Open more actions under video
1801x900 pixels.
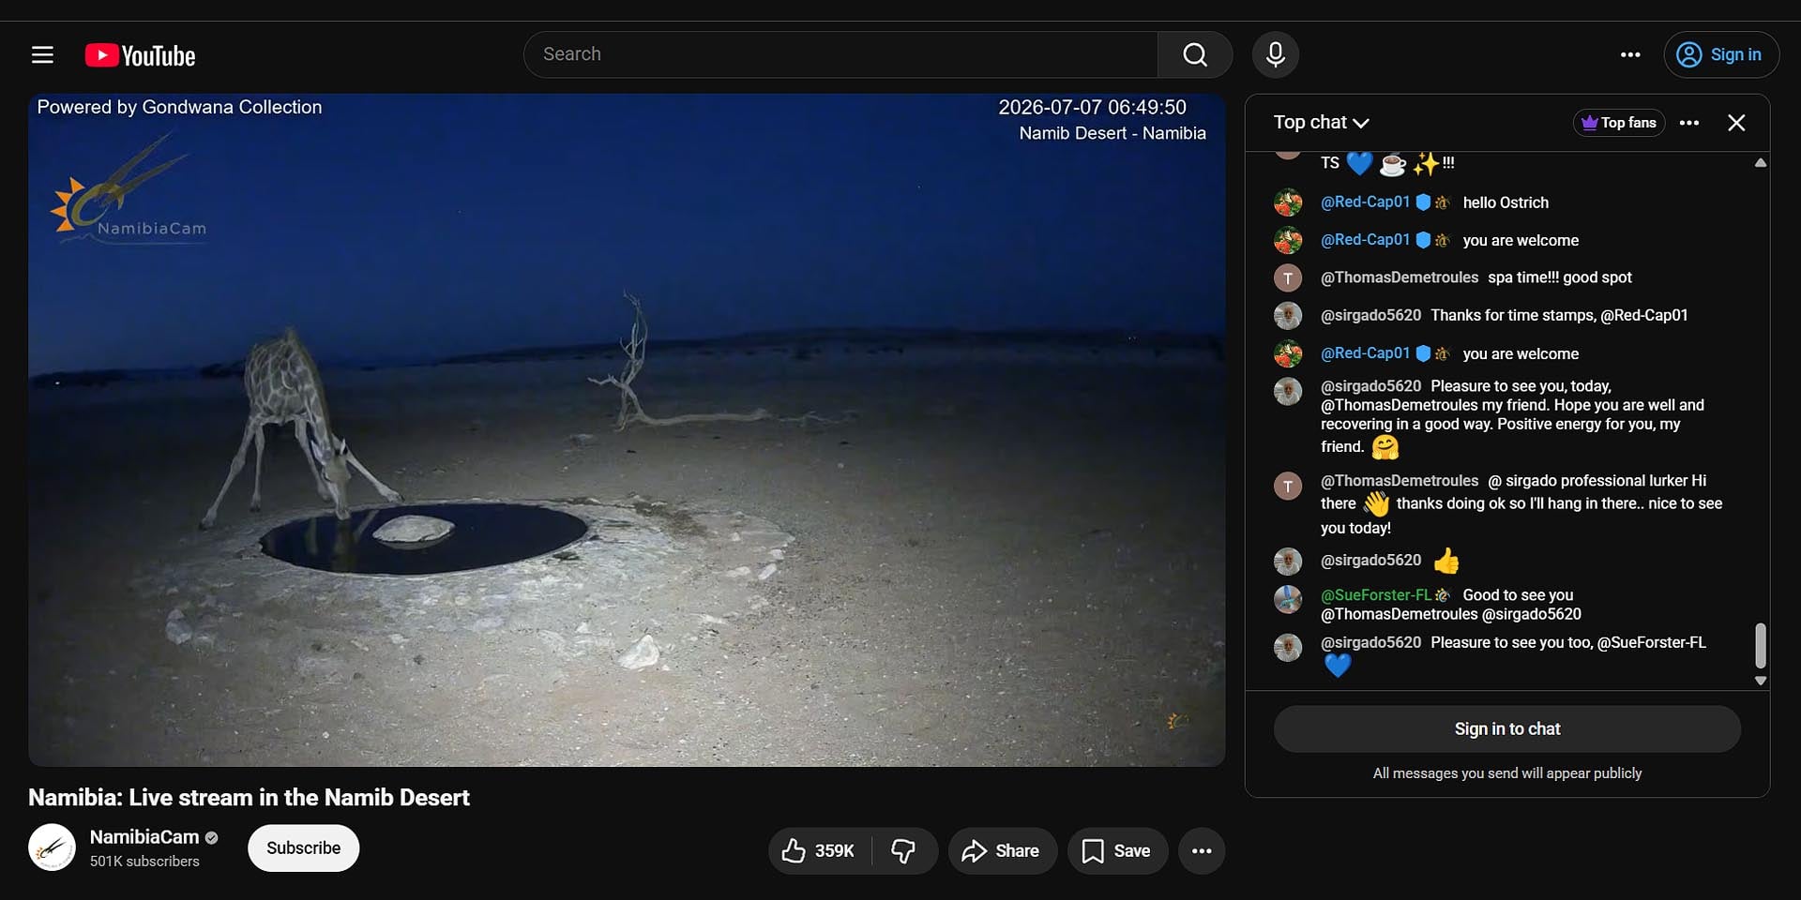[1202, 850]
